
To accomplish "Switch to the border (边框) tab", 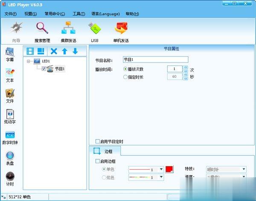I will click(x=105, y=151).
